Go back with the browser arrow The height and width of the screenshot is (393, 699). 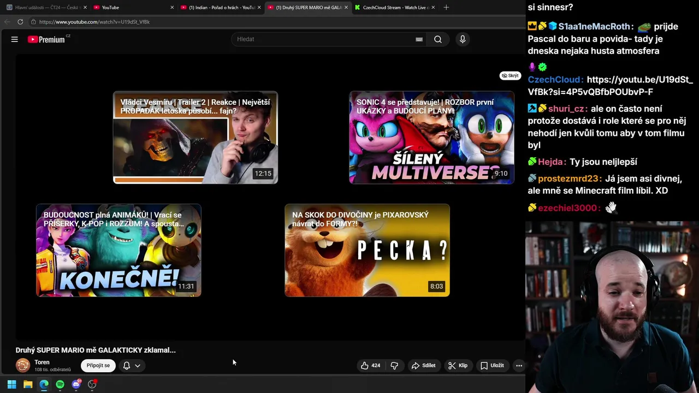7,22
